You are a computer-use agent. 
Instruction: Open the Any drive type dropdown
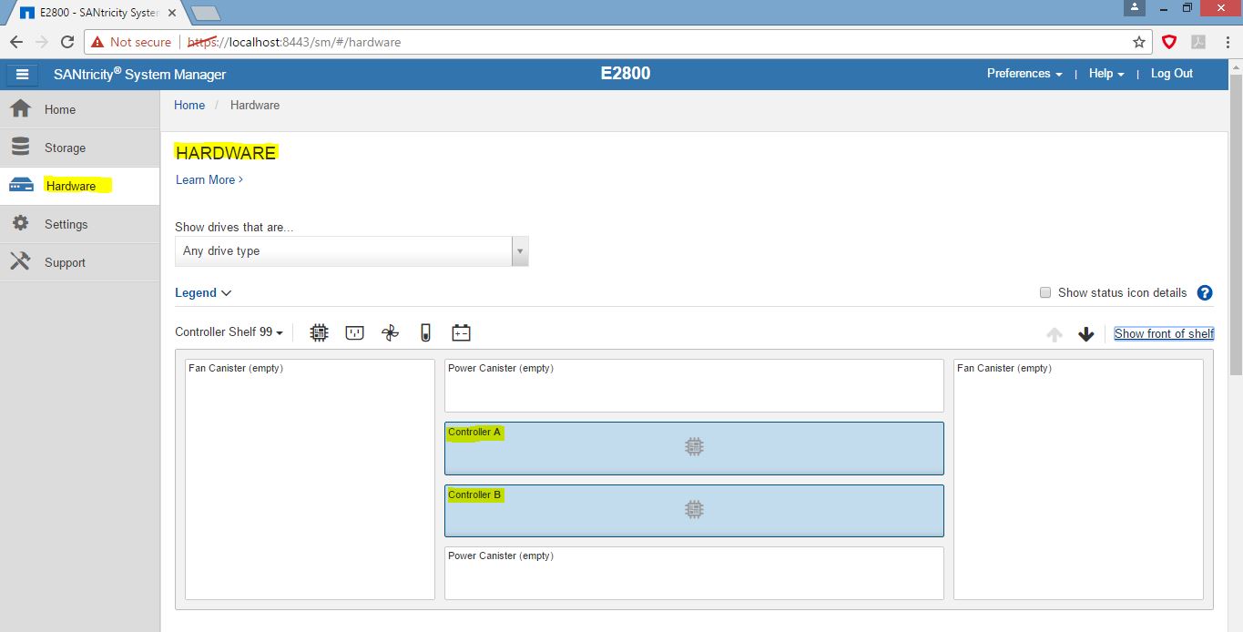[352, 250]
